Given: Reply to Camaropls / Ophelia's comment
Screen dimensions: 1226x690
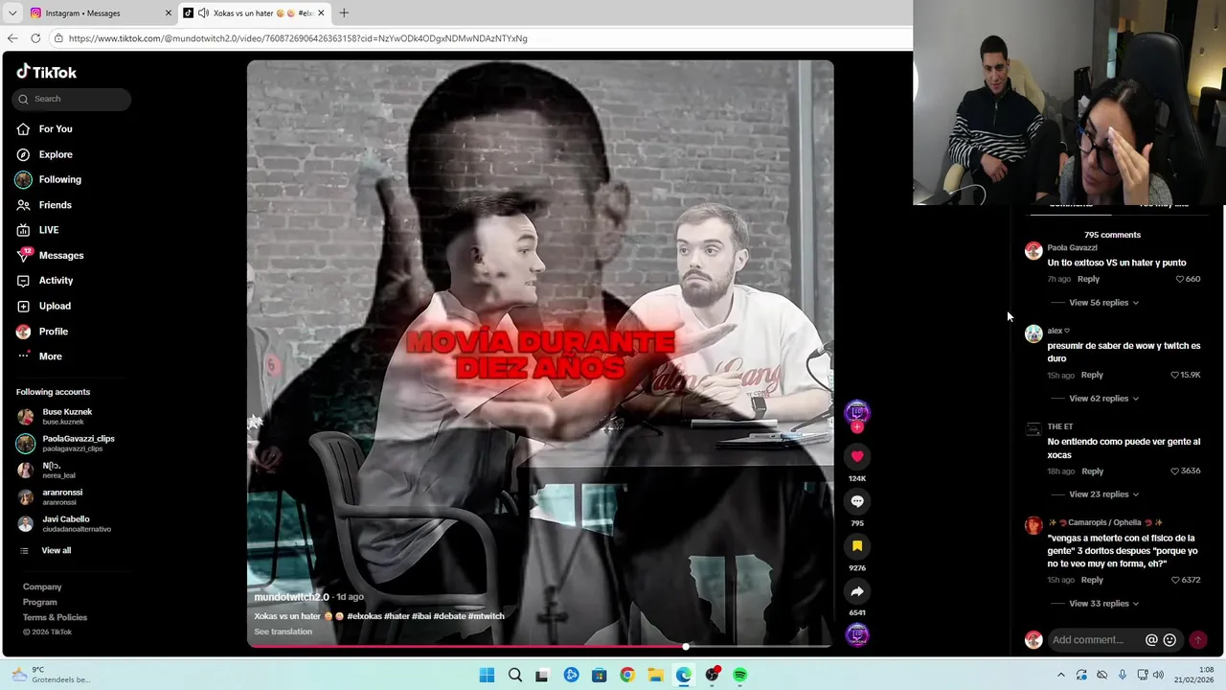Looking at the screenshot, I should (x=1092, y=580).
